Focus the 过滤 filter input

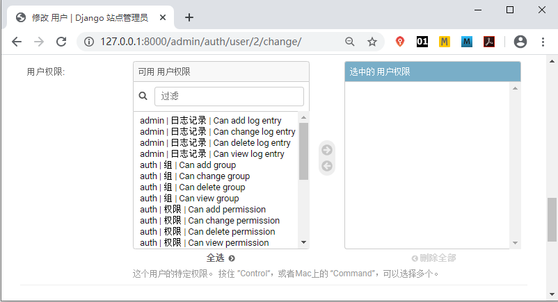click(229, 97)
